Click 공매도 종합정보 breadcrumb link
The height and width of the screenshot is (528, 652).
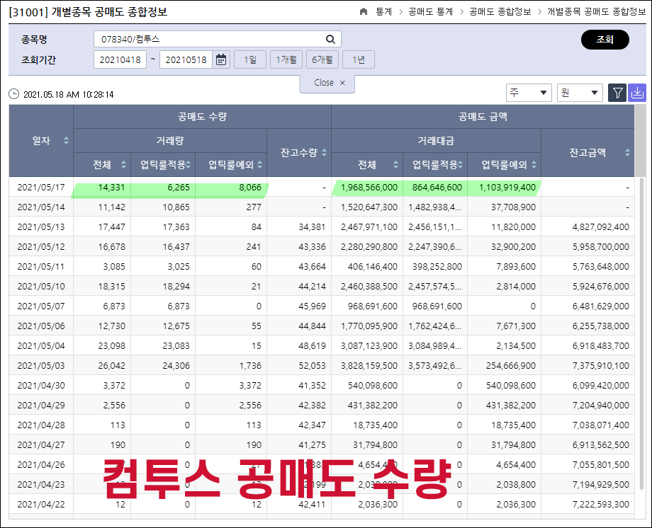pyautogui.click(x=500, y=11)
